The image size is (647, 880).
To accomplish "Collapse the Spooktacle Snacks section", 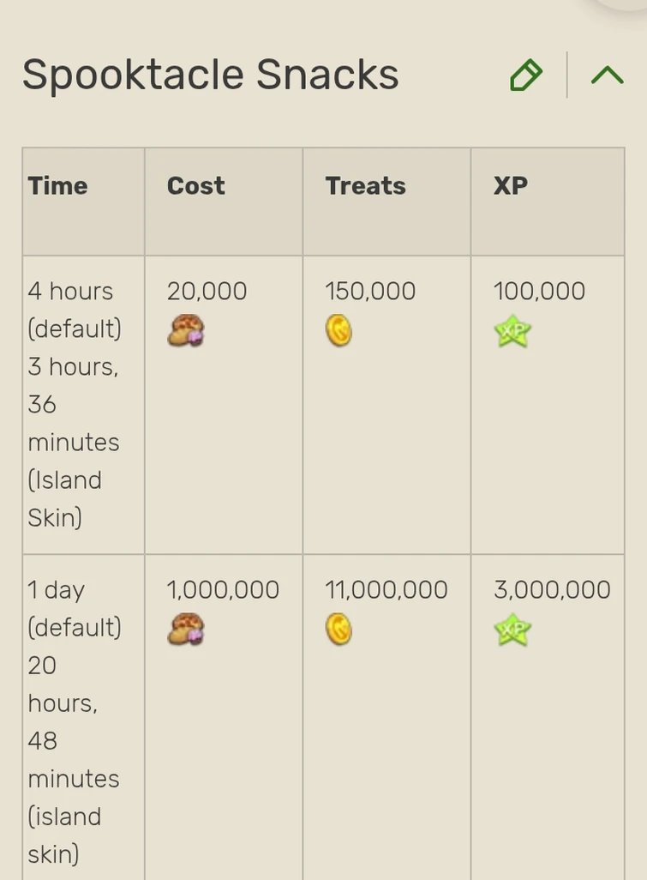I will pos(607,75).
